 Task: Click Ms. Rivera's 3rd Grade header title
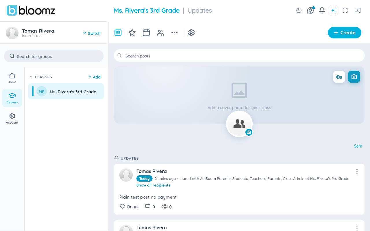[147, 10]
